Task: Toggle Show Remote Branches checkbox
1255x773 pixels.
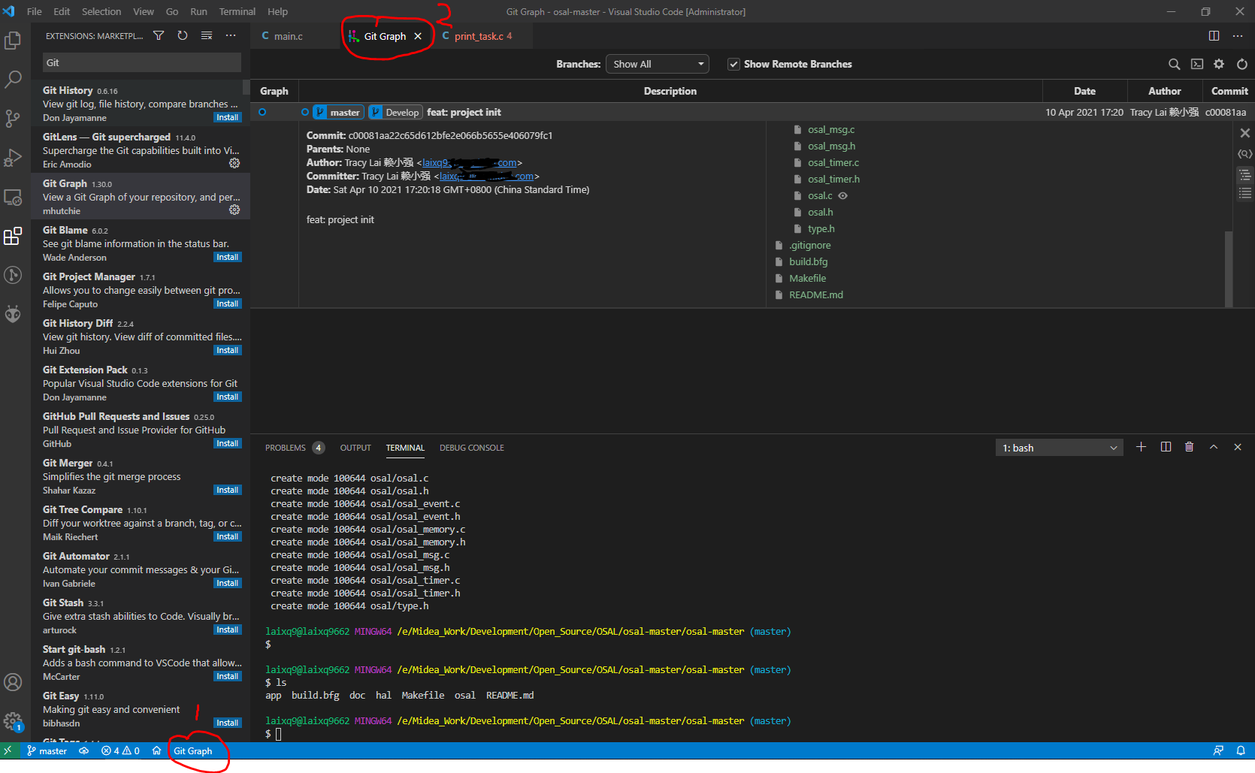Action: pyautogui.click(x=733, y=64)
